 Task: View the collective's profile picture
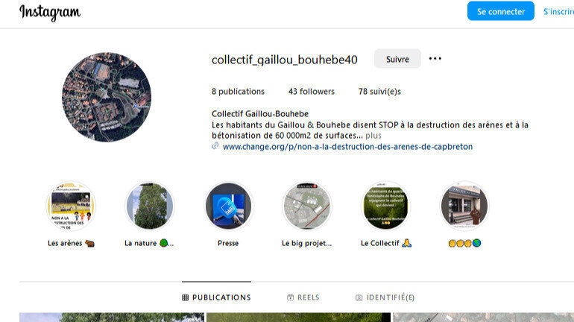point(107,97)
